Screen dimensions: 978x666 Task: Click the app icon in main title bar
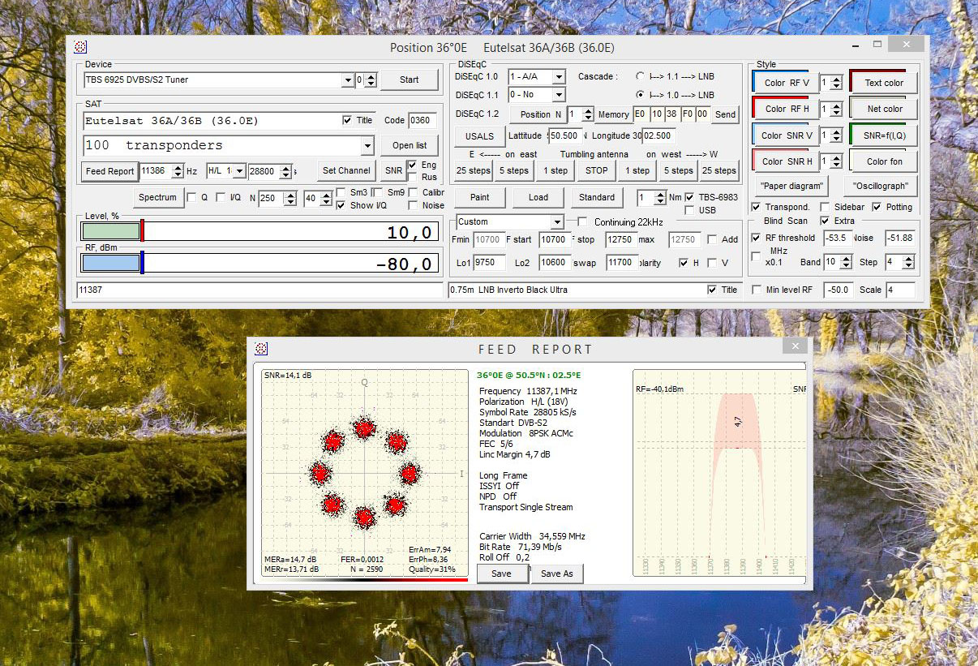(80, 47)
